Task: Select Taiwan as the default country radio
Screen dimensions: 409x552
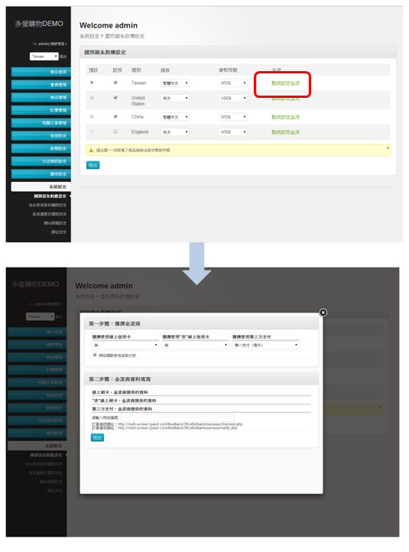Action: (92, 83)
